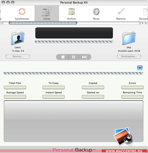Stop the backup with square button

(63, 57)
